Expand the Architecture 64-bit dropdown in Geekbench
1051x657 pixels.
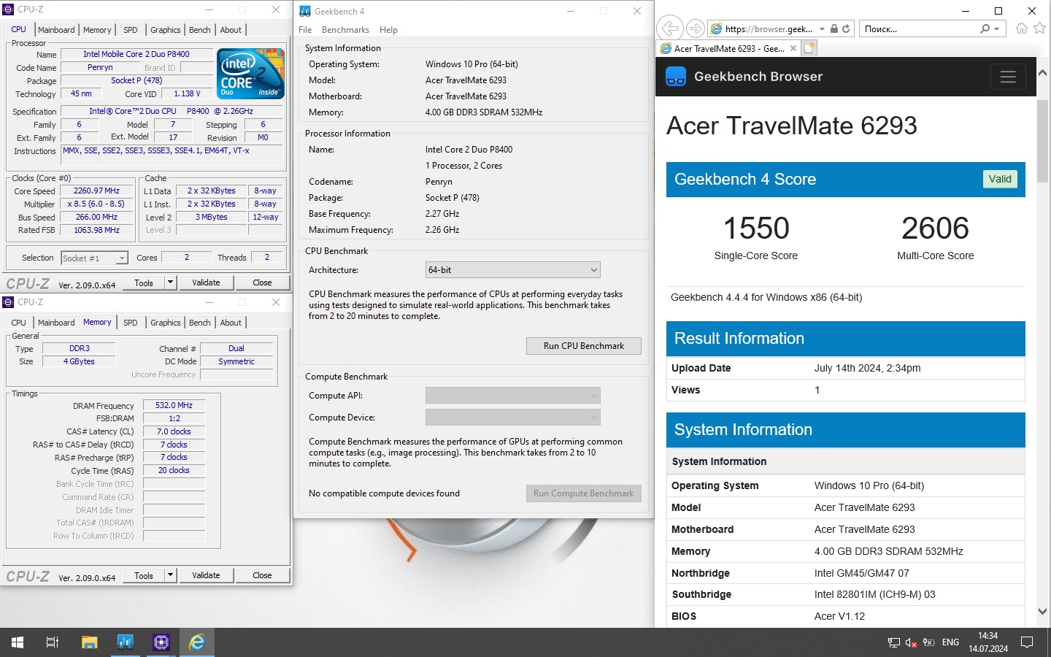click(x=513, y=270)
